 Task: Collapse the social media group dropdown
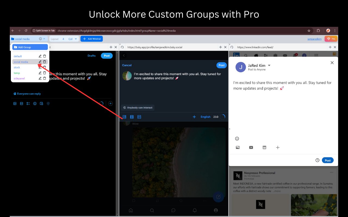pyautogui.click(x=44, y=39)
